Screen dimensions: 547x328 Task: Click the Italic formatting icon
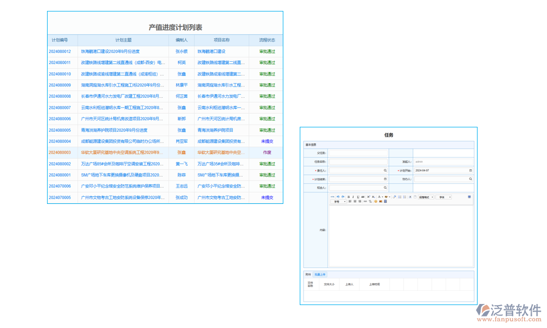tap(353, 197)
